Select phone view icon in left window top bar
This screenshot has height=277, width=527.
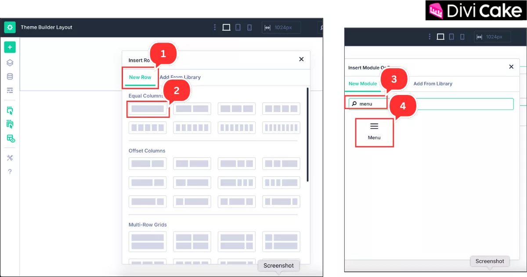pyautogui.click(x=249, y=27)
